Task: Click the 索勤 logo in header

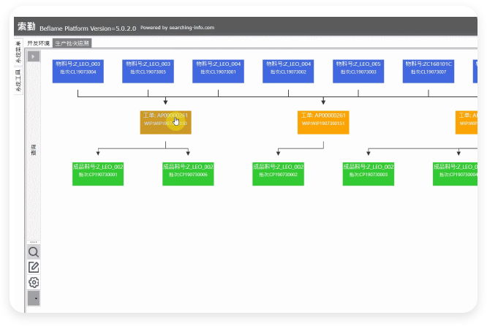Action: coord(26,26)
